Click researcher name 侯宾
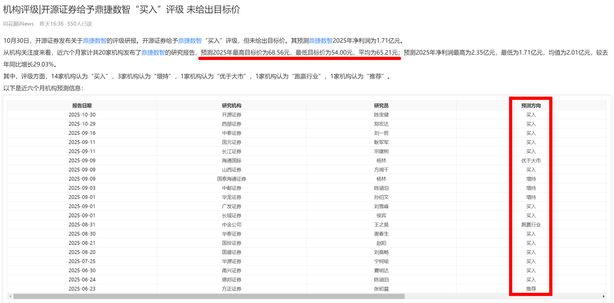 (x=381, y=215)
